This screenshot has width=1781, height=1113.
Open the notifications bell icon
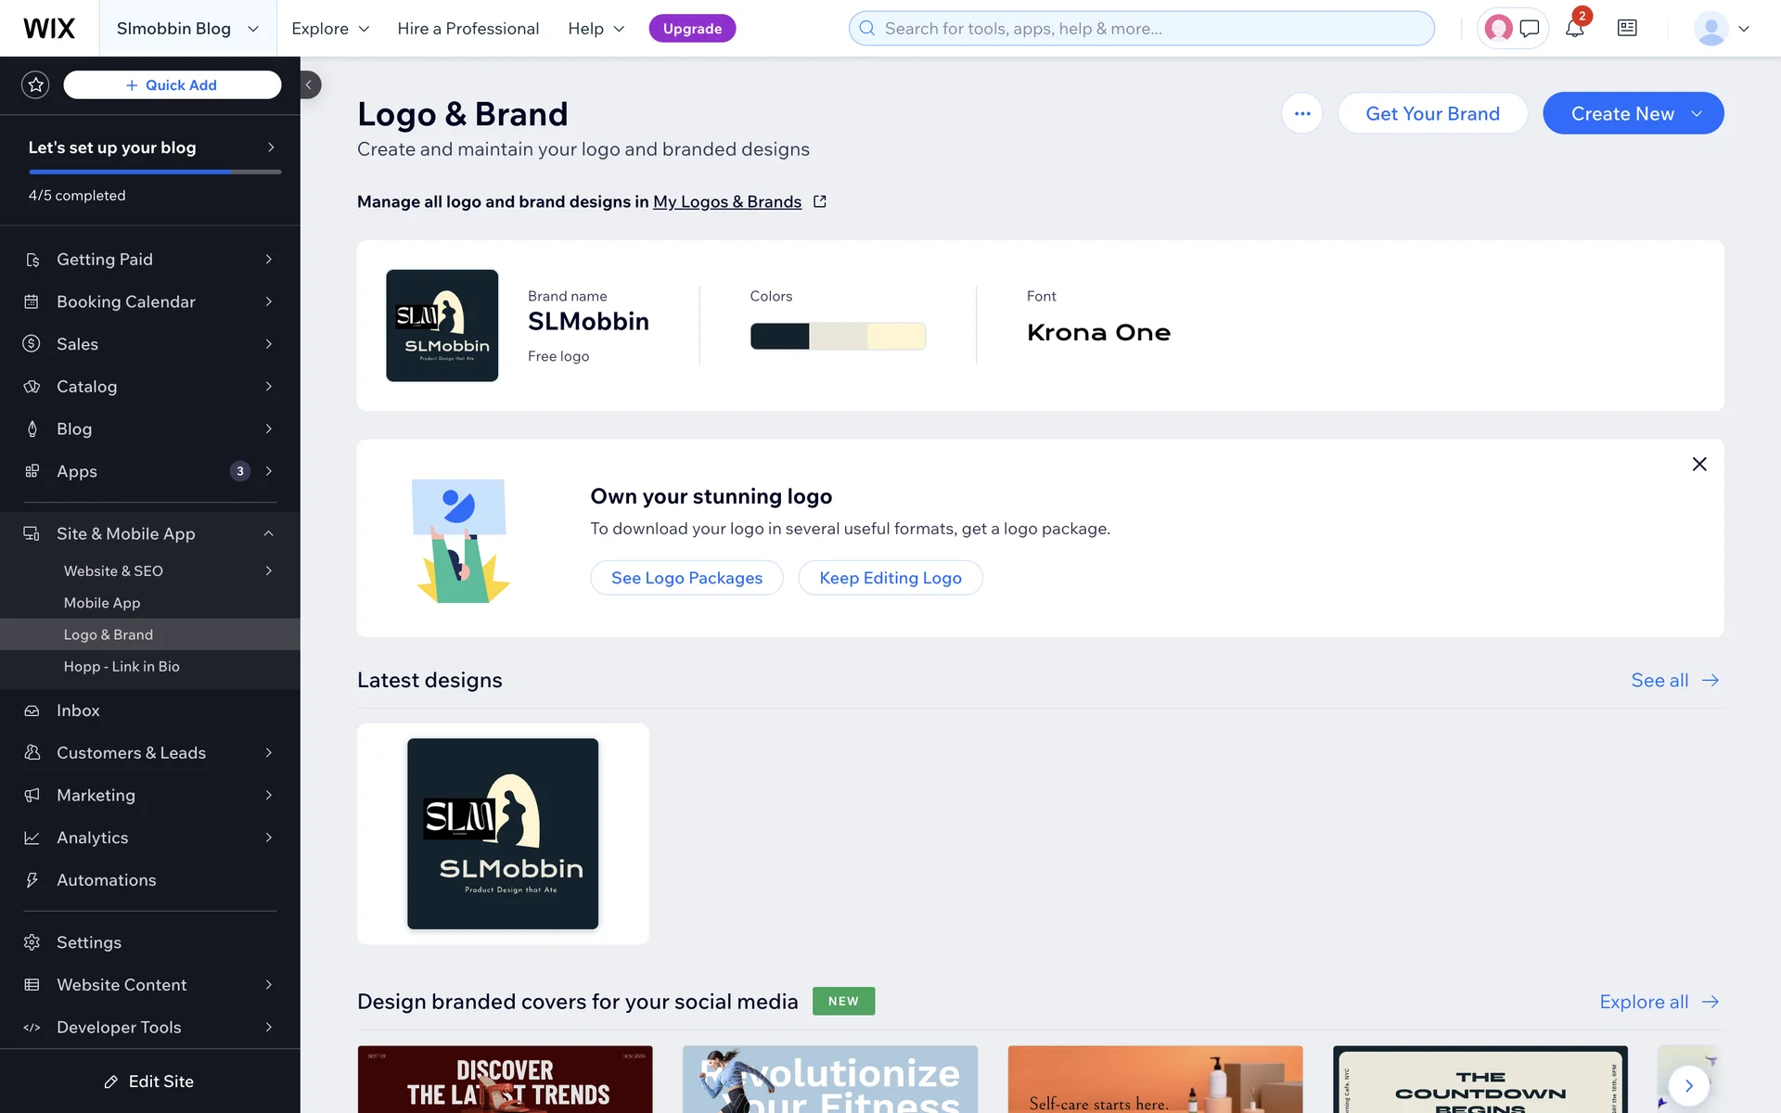[x=1574, y=29]
